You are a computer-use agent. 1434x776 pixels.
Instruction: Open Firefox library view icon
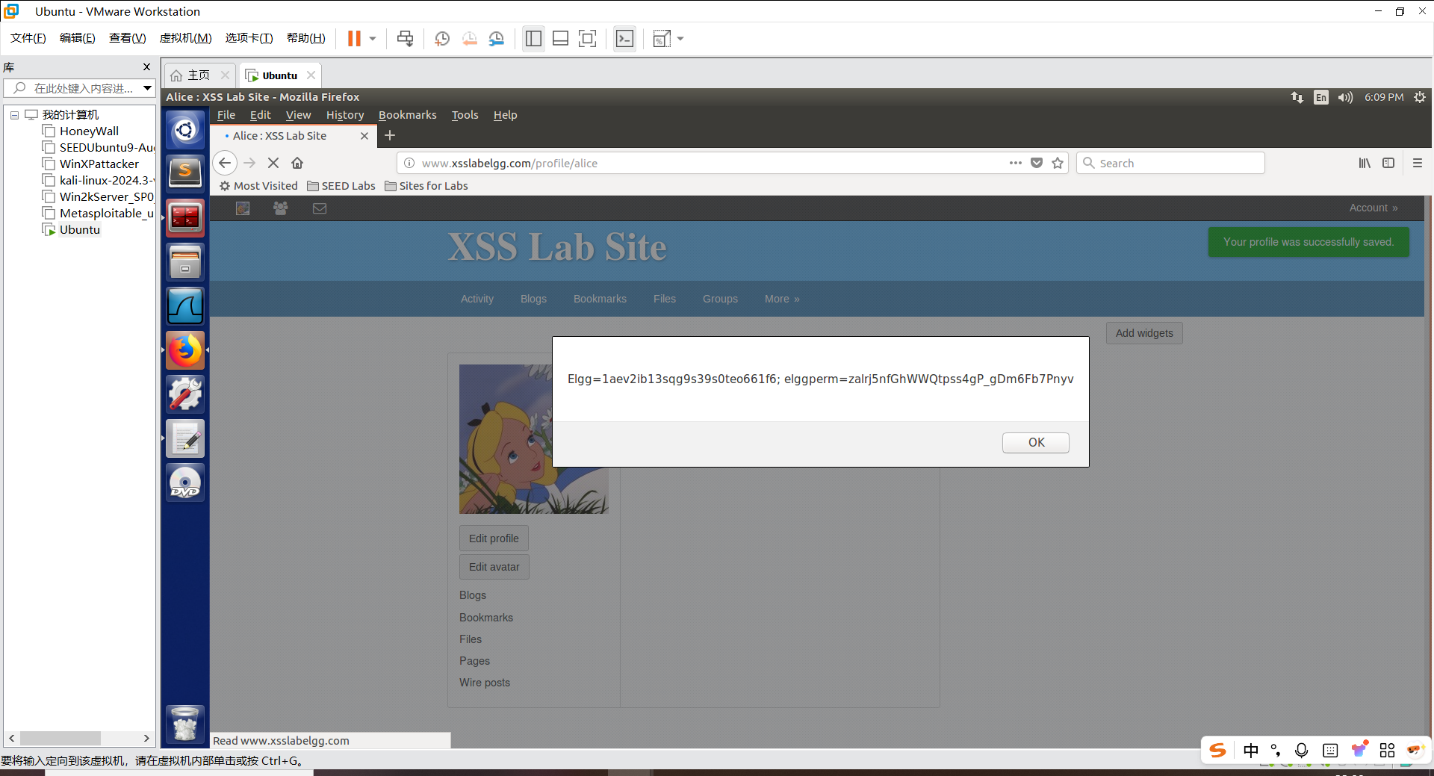1365,163
